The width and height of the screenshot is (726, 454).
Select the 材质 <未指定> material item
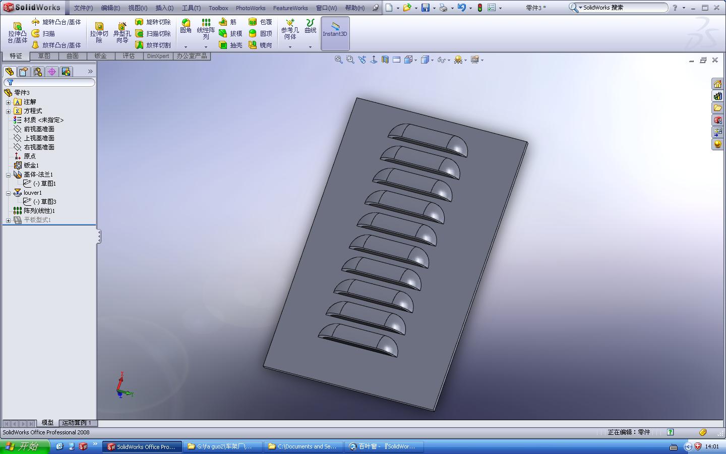[38, 120]
